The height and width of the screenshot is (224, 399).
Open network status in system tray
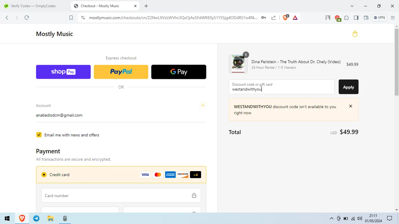(x=353, y=219)
